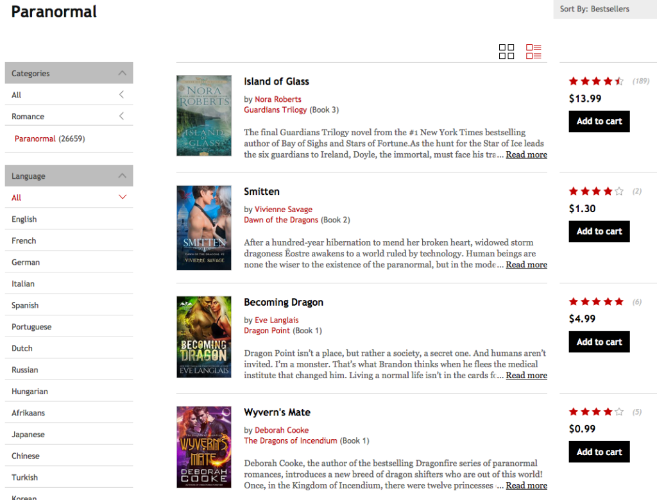
Task: Switch results to grid view layout
Action: point(506,51)
